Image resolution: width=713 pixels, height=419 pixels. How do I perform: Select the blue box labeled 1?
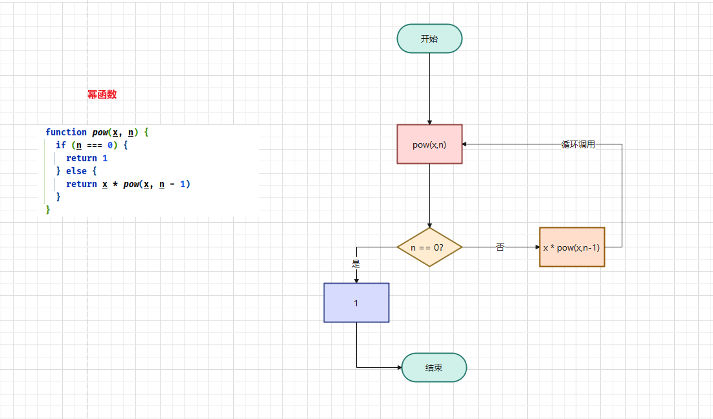[x=356, y=302]
